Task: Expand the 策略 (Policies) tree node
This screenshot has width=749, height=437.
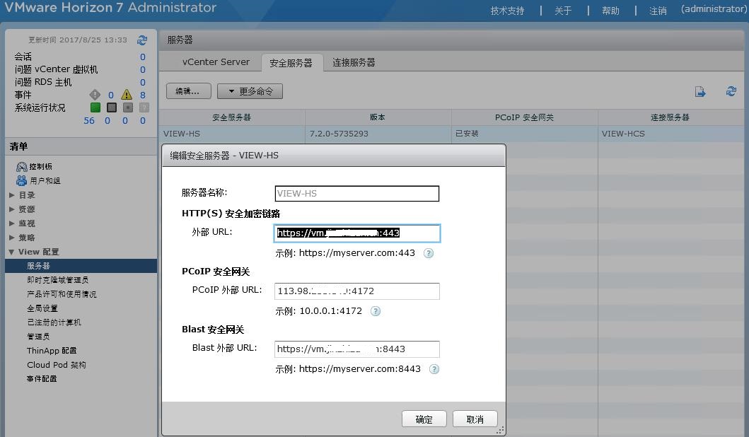Action: pos(11,238)
